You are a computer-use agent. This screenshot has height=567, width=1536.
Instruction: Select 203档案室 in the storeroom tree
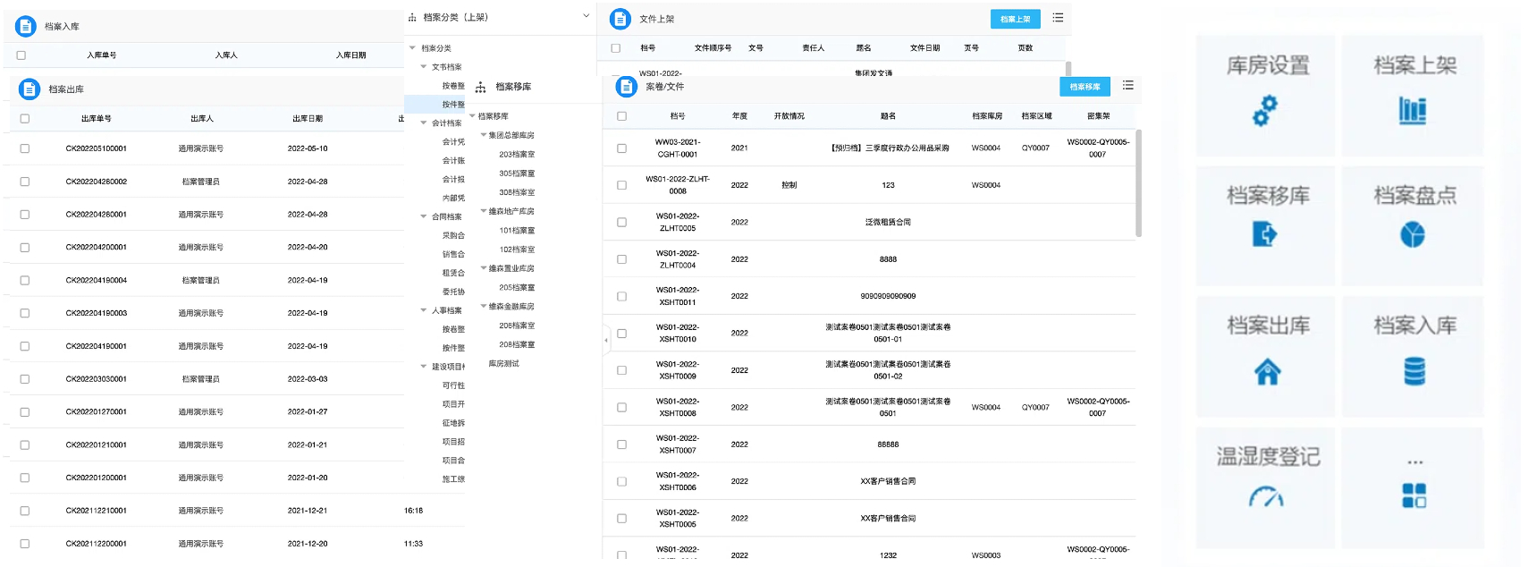517,155
